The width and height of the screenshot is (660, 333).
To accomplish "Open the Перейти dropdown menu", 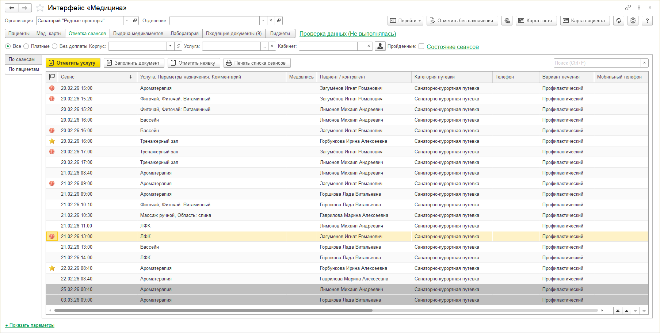I will [405, 21].
